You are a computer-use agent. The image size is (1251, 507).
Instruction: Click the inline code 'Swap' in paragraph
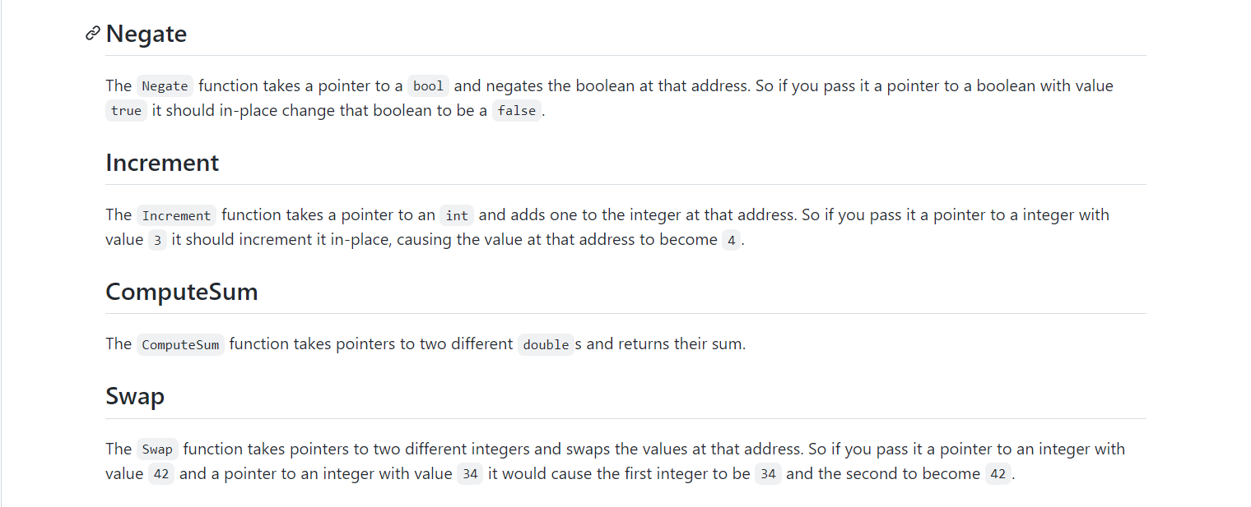click(157, 449)
